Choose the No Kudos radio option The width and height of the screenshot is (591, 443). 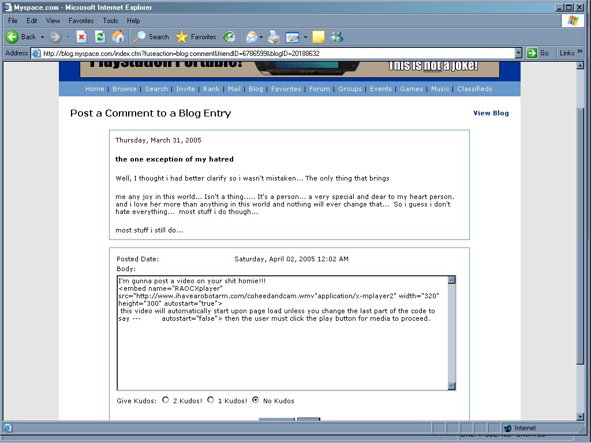coord(256,400)
